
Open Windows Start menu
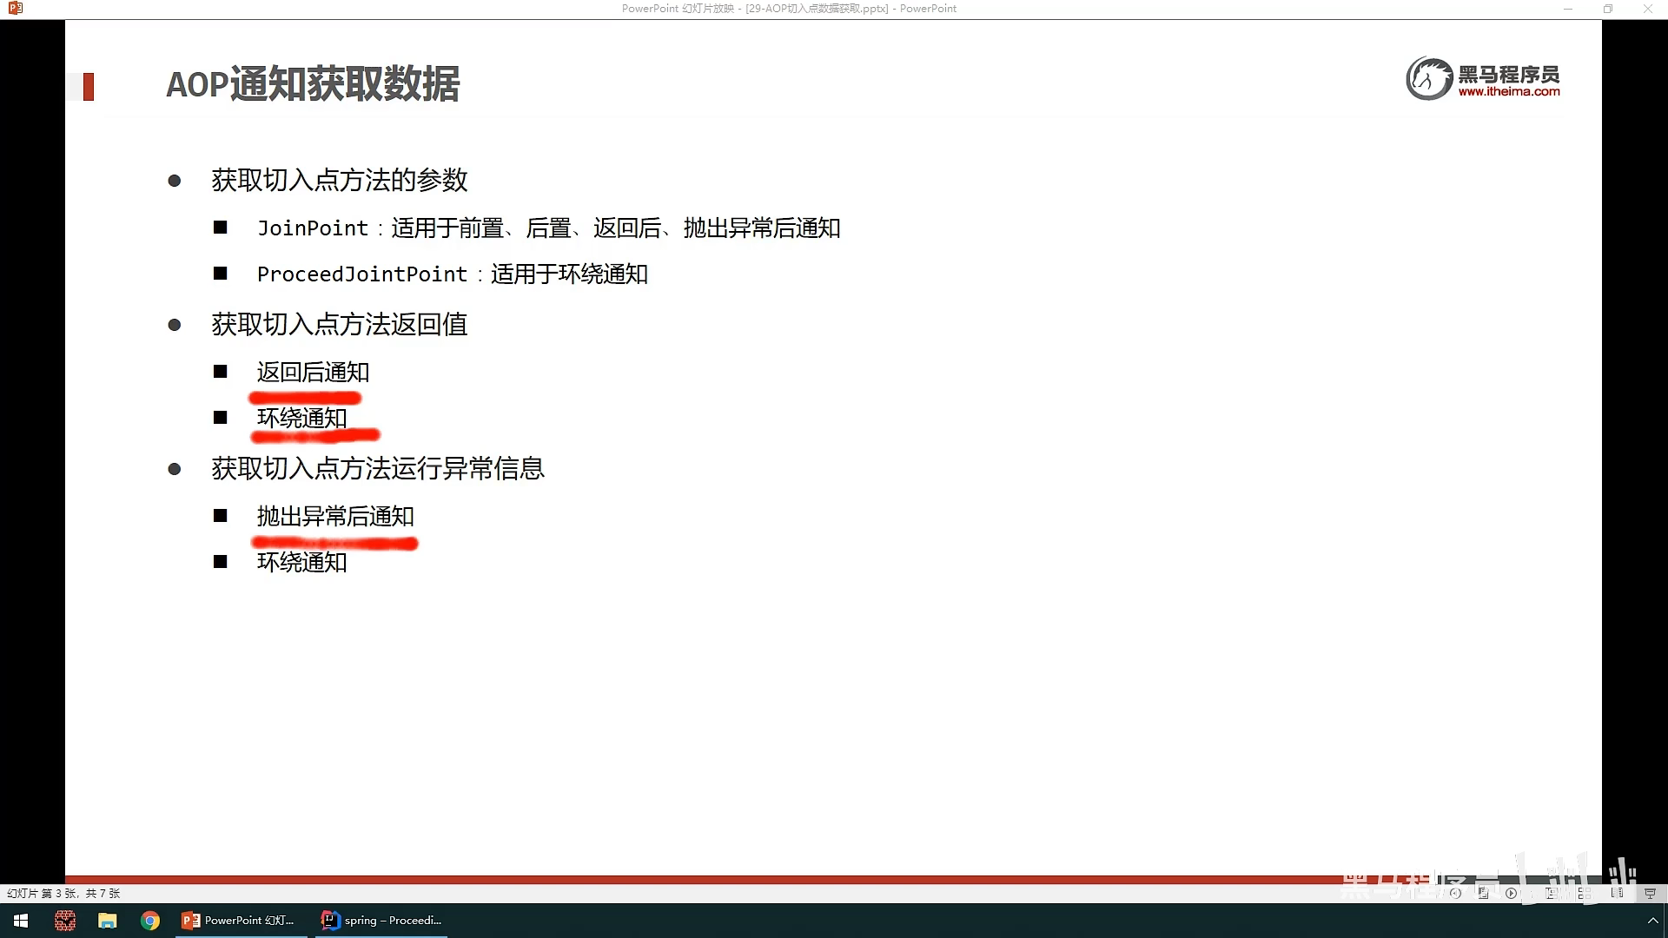click(21, 921)
